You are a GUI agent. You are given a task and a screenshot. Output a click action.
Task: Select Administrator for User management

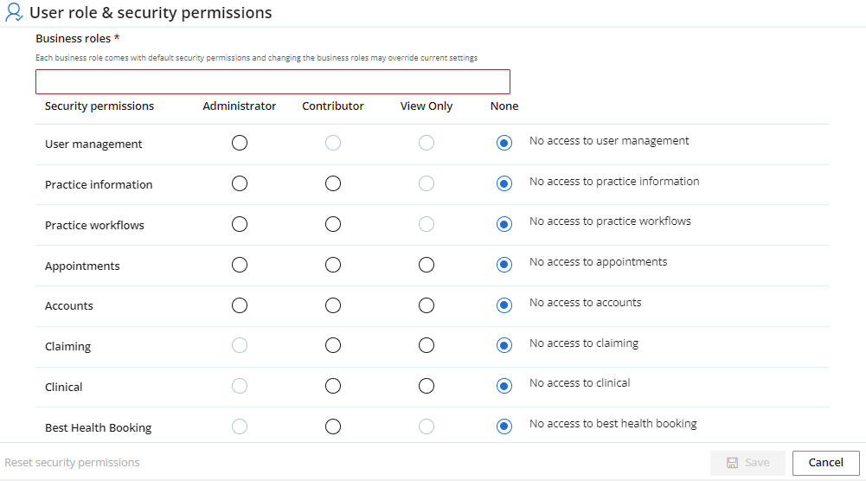click(x=239, y=143)
